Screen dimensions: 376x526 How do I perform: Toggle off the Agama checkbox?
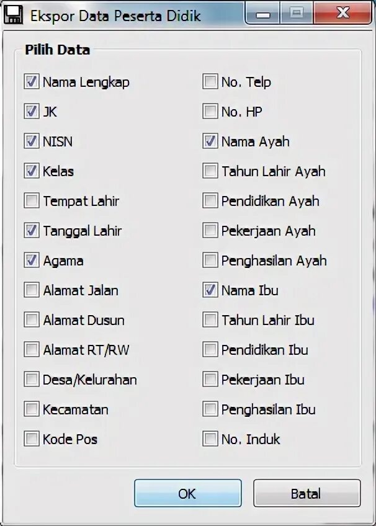click(32, 261)
